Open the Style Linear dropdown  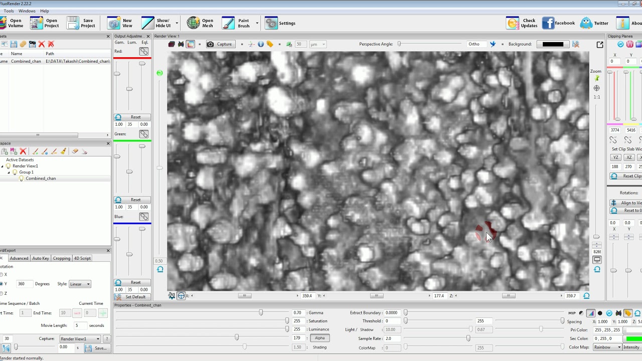click(x=80, y=284)
